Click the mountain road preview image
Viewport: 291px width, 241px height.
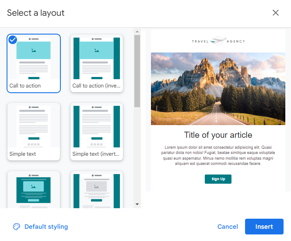(218, 89)
